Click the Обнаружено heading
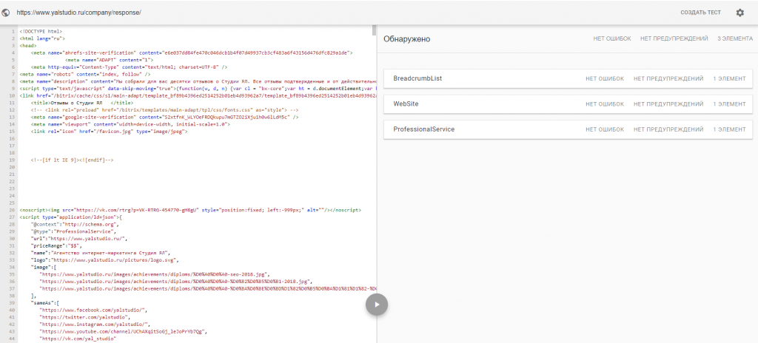The height and width of the screenshot is (343, 758). [x=406, y=39]
